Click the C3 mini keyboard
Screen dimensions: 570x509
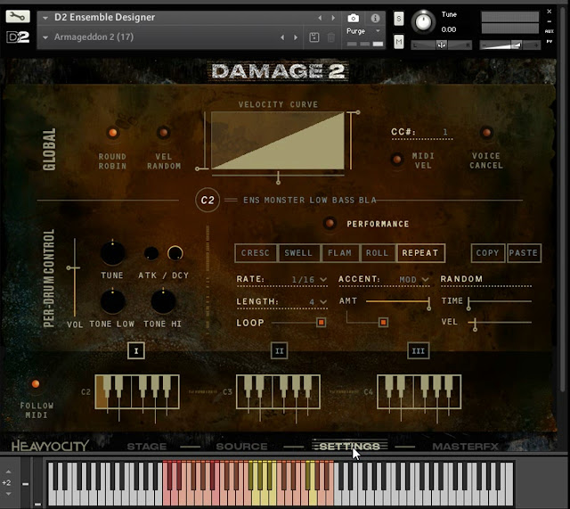(x=278, y=392)
